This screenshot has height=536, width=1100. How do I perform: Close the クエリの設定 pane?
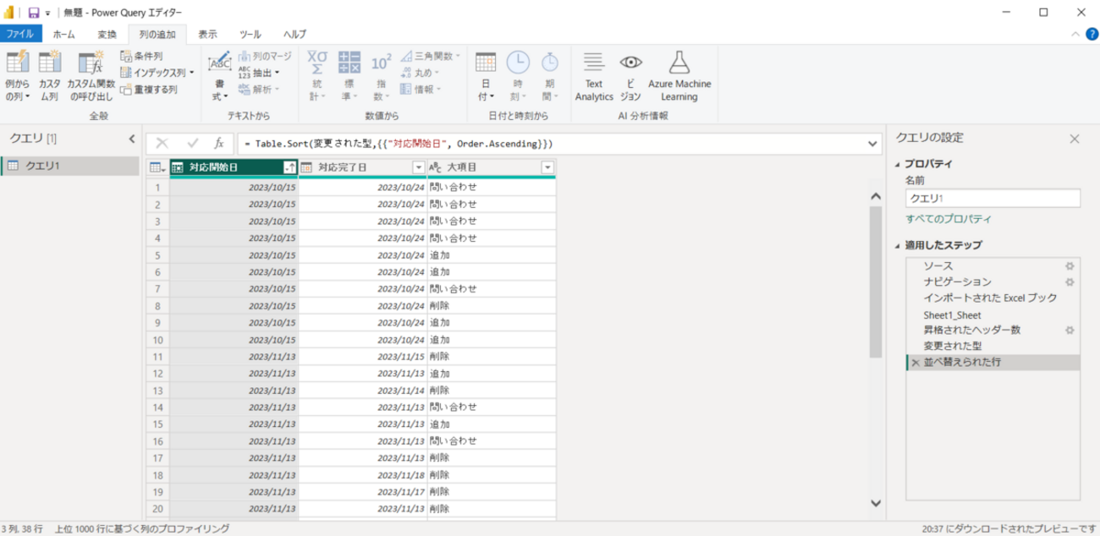pos(1075,139)
